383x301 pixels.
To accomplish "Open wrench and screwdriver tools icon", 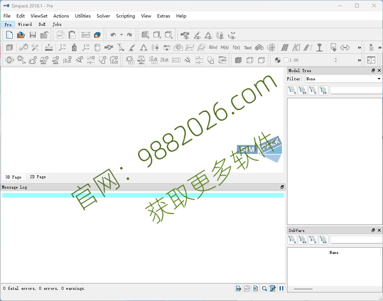I will tap(35, 47).
